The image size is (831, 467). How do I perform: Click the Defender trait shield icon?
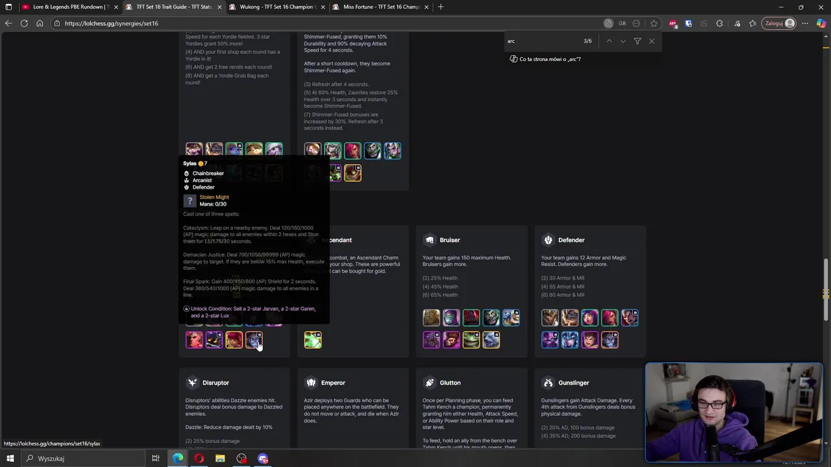click(x=548, y=240)
